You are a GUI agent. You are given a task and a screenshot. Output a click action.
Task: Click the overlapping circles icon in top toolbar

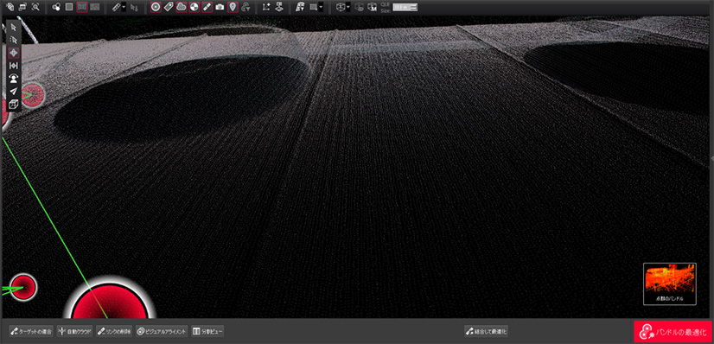[56, 7]
